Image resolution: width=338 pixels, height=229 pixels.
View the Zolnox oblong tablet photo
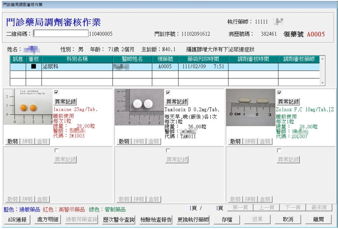pos(251,107)
